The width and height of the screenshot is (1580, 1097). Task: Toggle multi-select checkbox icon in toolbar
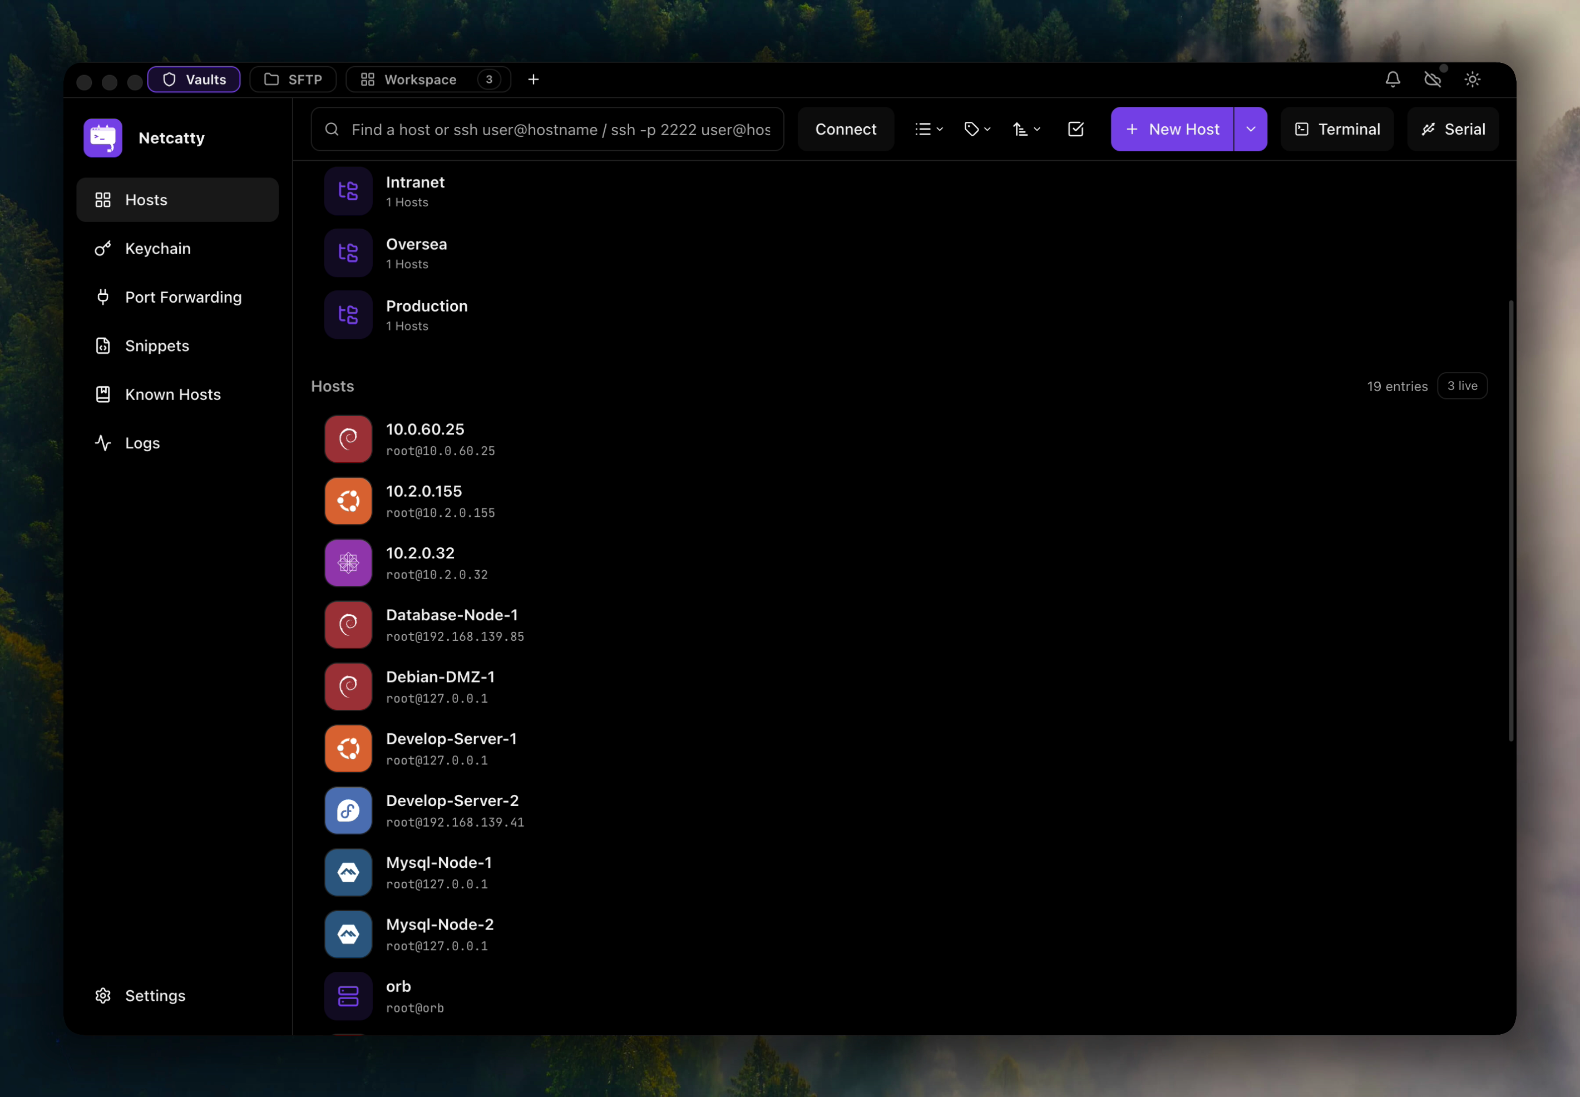tap(1075, 129)
